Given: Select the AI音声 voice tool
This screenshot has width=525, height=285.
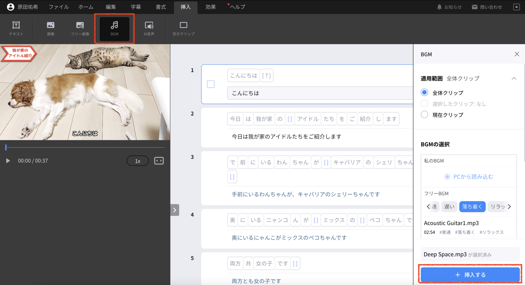Looking at the screenshot, I should 149,28.
